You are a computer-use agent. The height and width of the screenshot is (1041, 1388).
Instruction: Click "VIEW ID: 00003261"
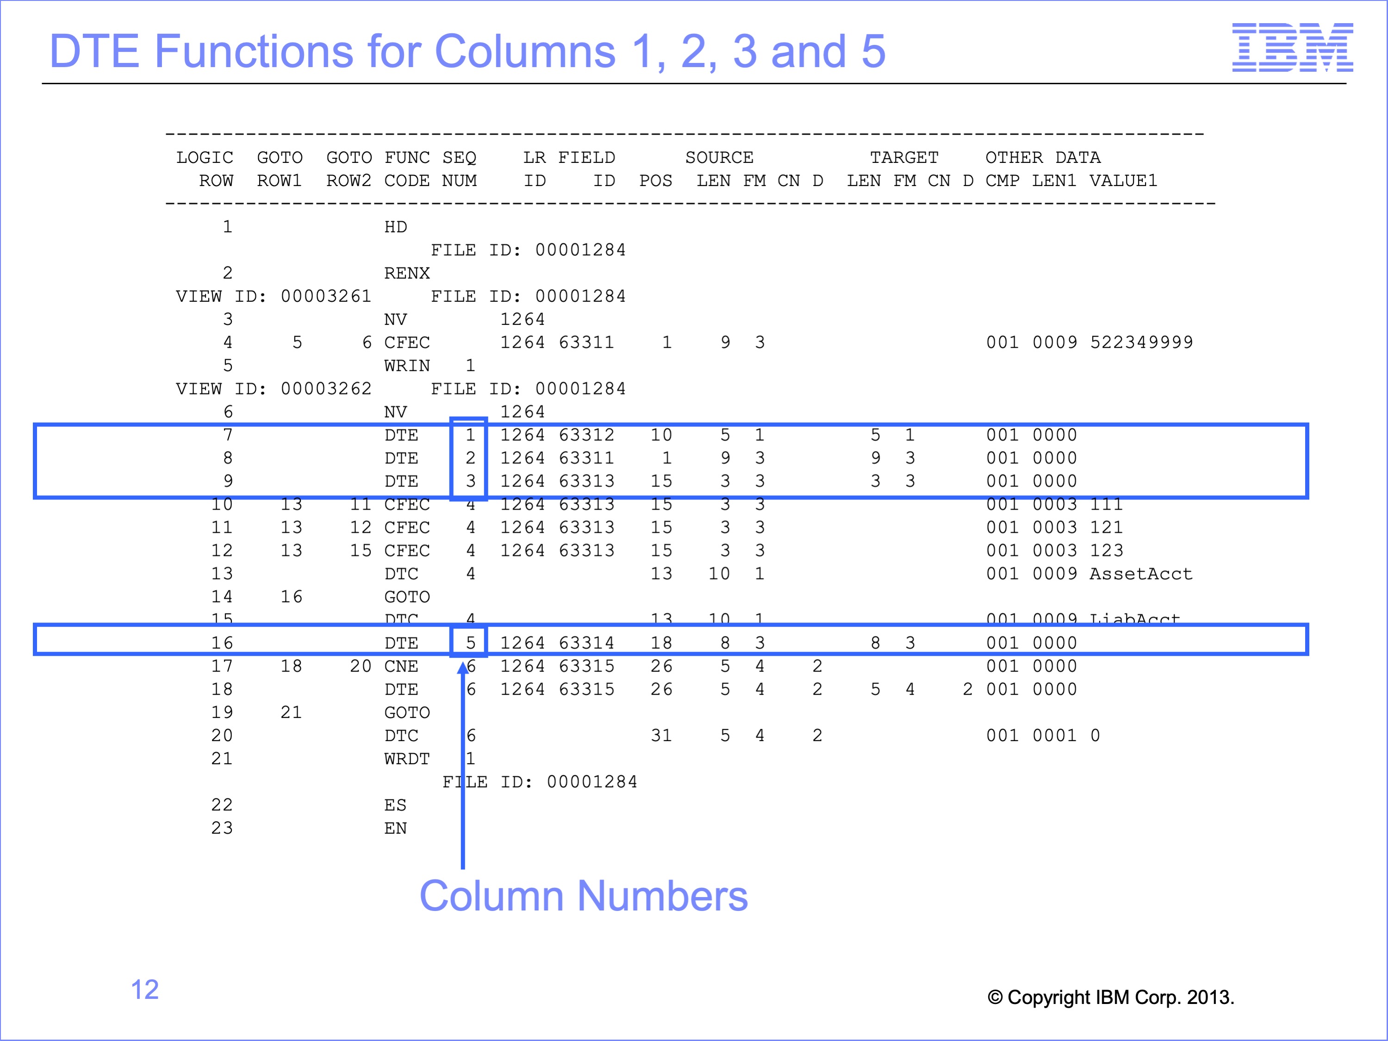tap(274, 296)
